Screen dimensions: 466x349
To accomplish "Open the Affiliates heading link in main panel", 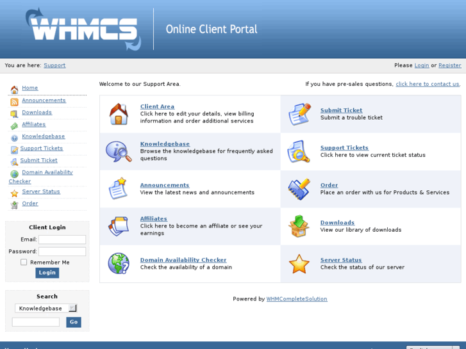I will [x=154, y=218].
